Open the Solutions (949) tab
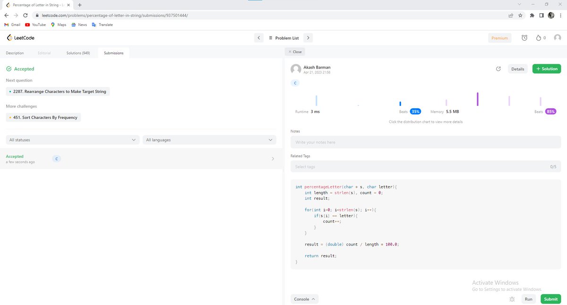The width and height of the screenshot is (567, 305). [78, 53]
